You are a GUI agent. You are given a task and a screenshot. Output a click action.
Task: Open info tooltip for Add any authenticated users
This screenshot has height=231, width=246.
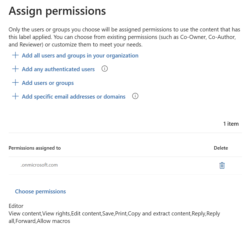point(105,69)
